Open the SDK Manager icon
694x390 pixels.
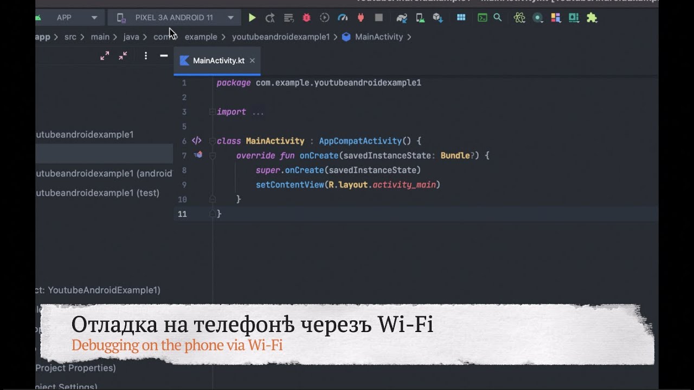(x=438, y=18)
